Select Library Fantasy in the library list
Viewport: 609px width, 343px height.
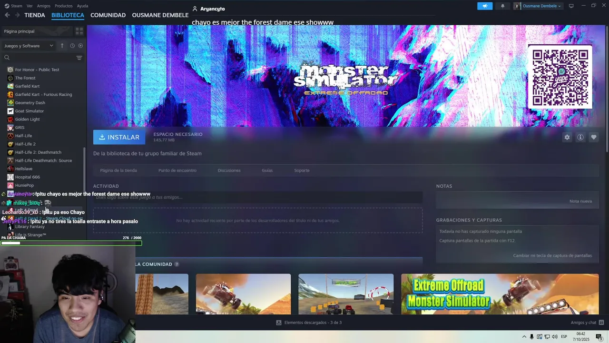(29, 227)
